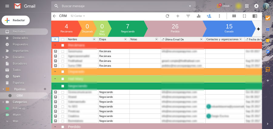Click the Buscar mensaje search field
Screen dimensions: 273x129
tap(123, 6)
